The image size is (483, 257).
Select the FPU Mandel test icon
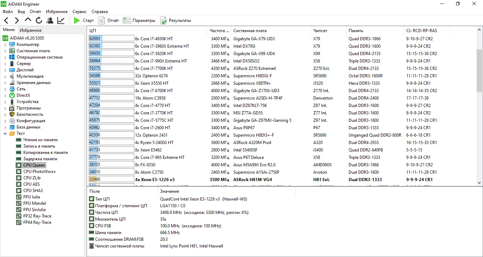(x=19, y=203)
